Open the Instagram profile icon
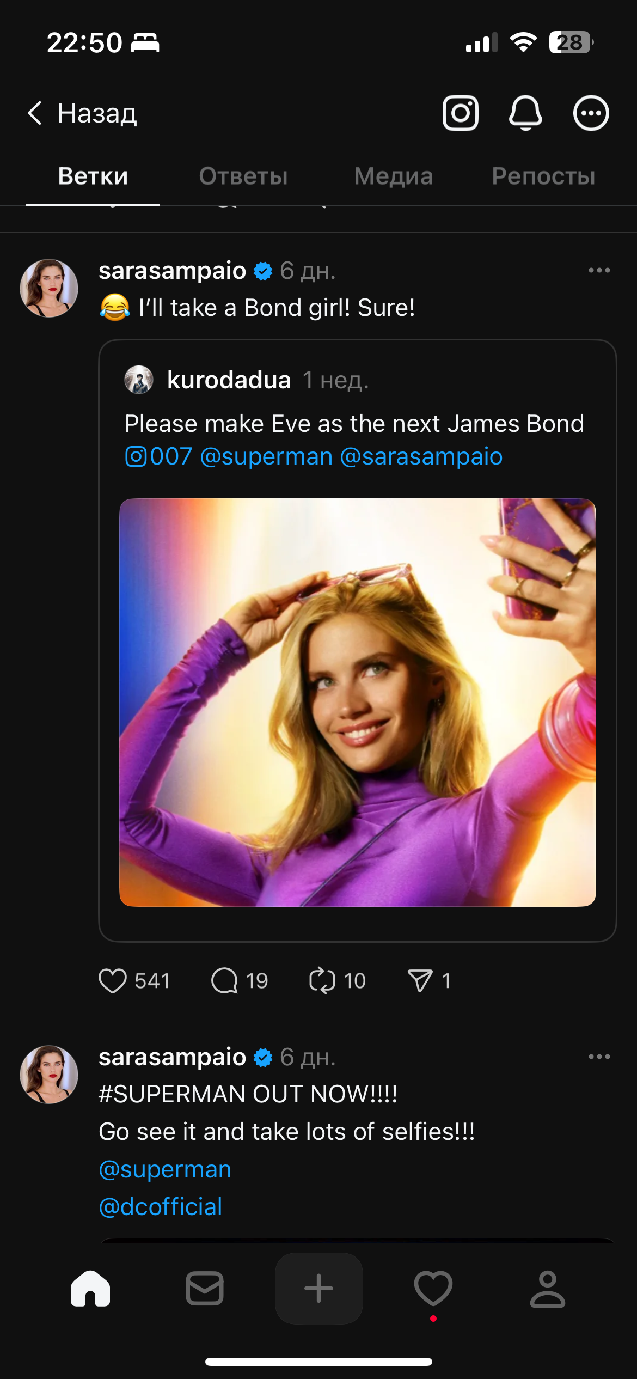Viewport: 637px width, 1379px height. coord(460,113)
